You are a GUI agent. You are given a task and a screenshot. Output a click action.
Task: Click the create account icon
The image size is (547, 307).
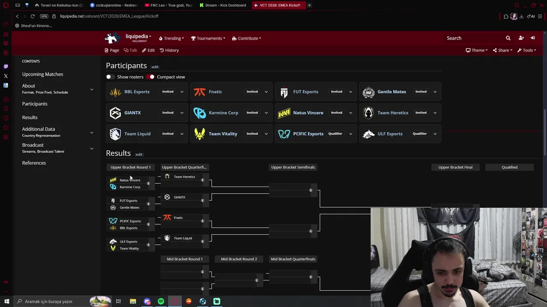[521, 38]
